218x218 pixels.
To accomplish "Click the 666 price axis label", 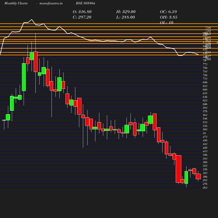I will point(205,89).
